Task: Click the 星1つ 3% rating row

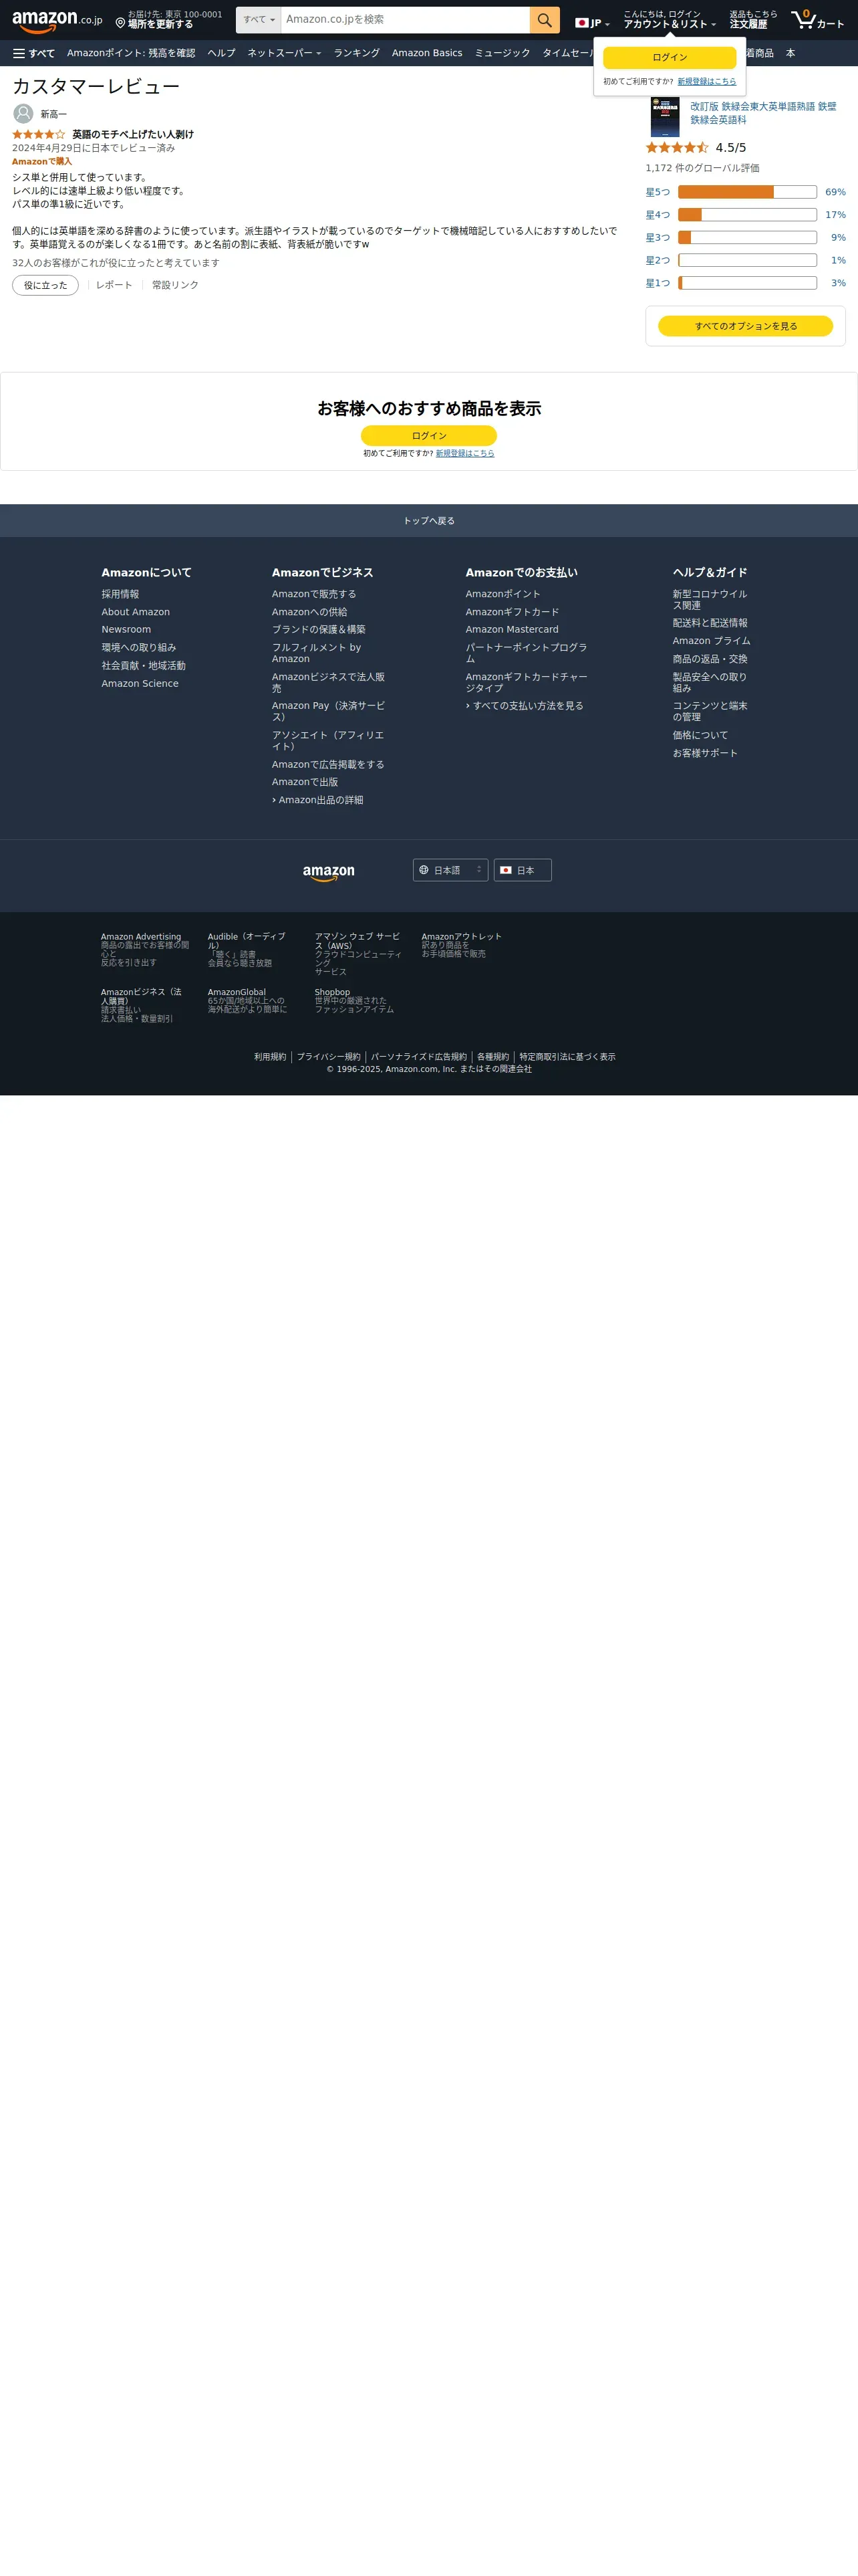Action: (x=745, y=283)
